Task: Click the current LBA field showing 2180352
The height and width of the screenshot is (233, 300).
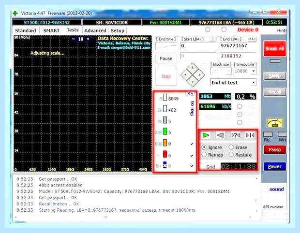Action: tap(238, 56)
